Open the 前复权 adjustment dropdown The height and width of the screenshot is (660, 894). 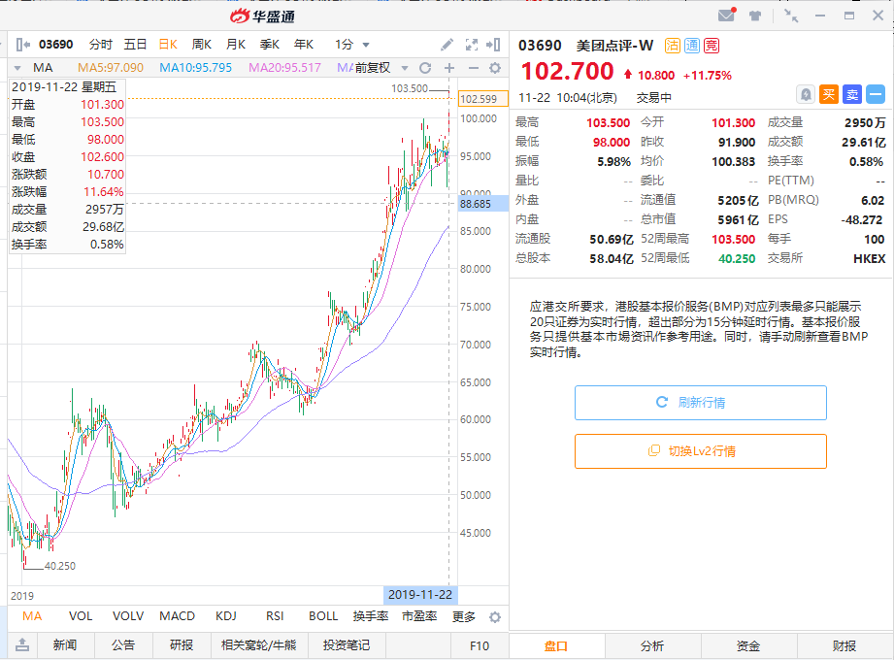pyautogui.click(x=381, y=68)
